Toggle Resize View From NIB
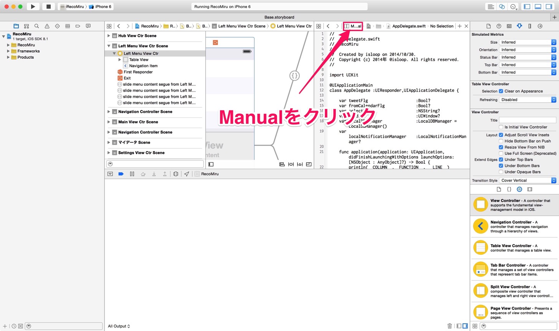This screenshot has width=559, height=331. click(501, 147)
